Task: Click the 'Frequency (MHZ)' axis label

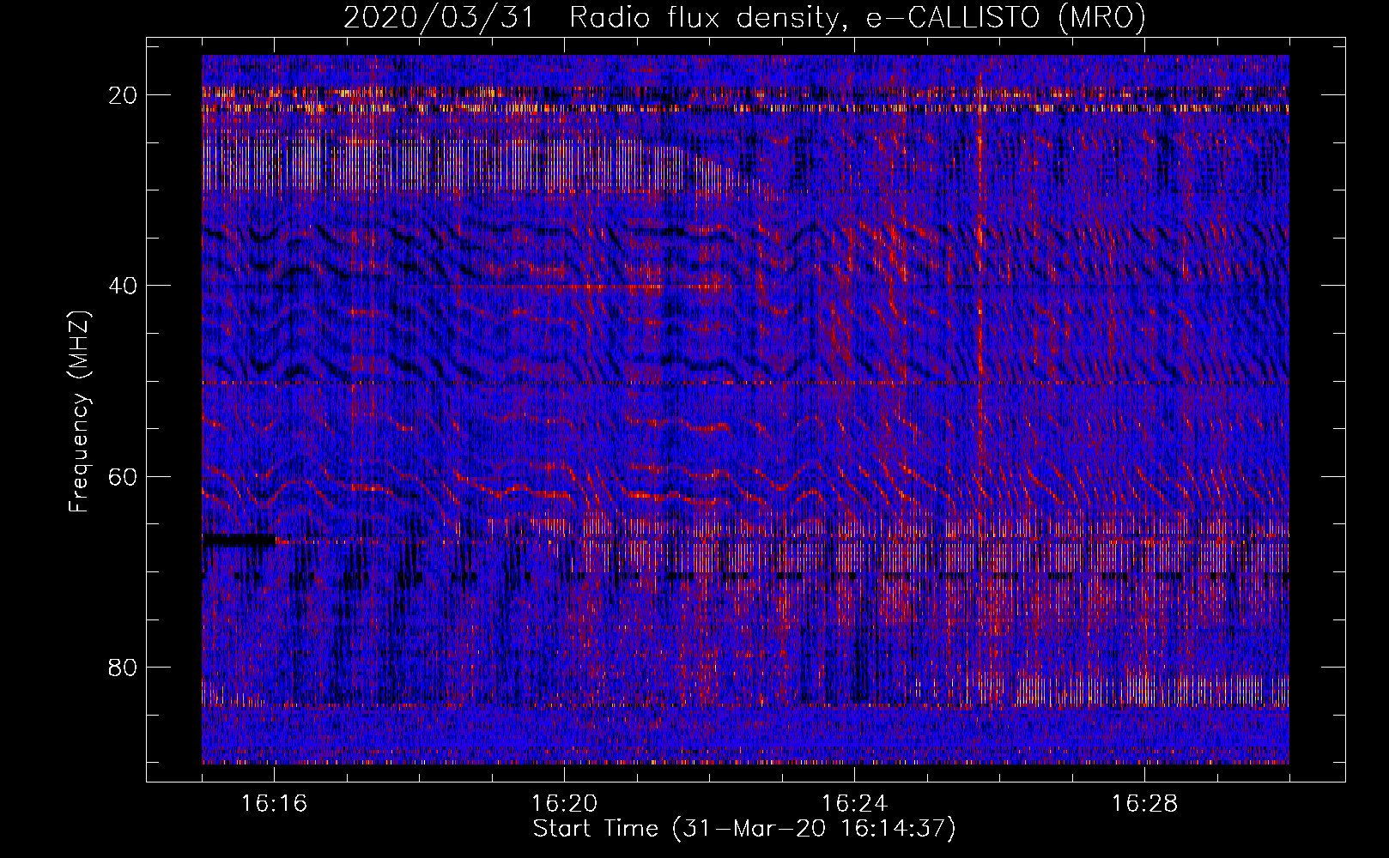Action: (x=79, y=411)
